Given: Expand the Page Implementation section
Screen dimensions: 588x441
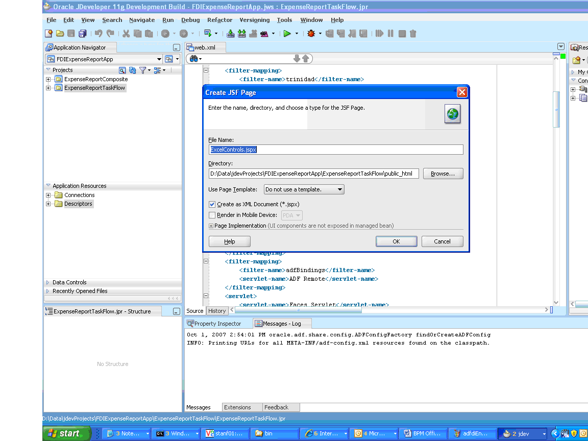Looking at the screenshot, I should [x=211, y=226].
